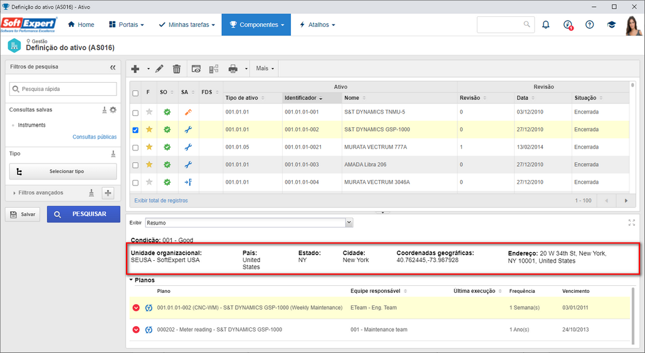
Task: Click Exibir total de registros link
Action: point(161,201)
